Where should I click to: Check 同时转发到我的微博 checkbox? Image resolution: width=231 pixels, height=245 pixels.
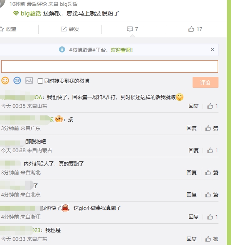pyautogui.click(x=40, y=81)
